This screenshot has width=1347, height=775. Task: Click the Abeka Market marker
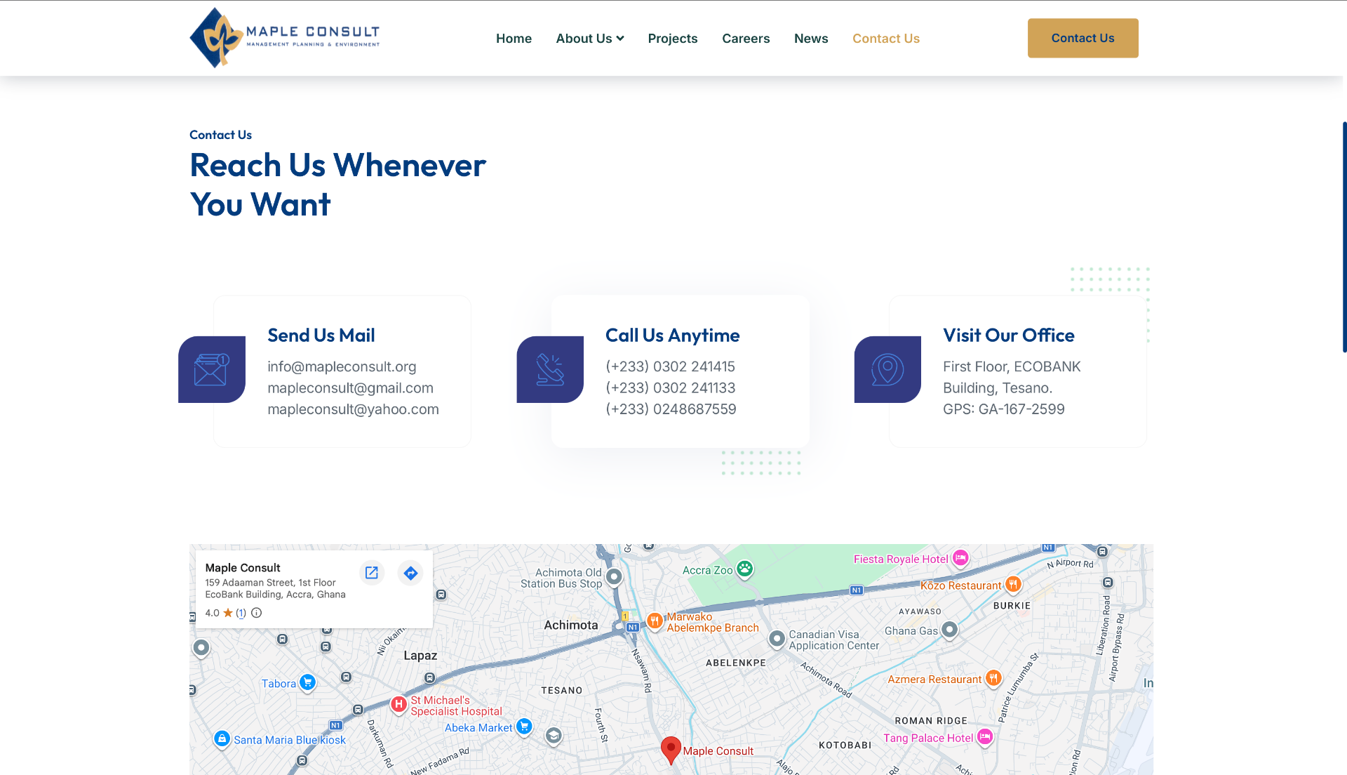tap(524, 727)
